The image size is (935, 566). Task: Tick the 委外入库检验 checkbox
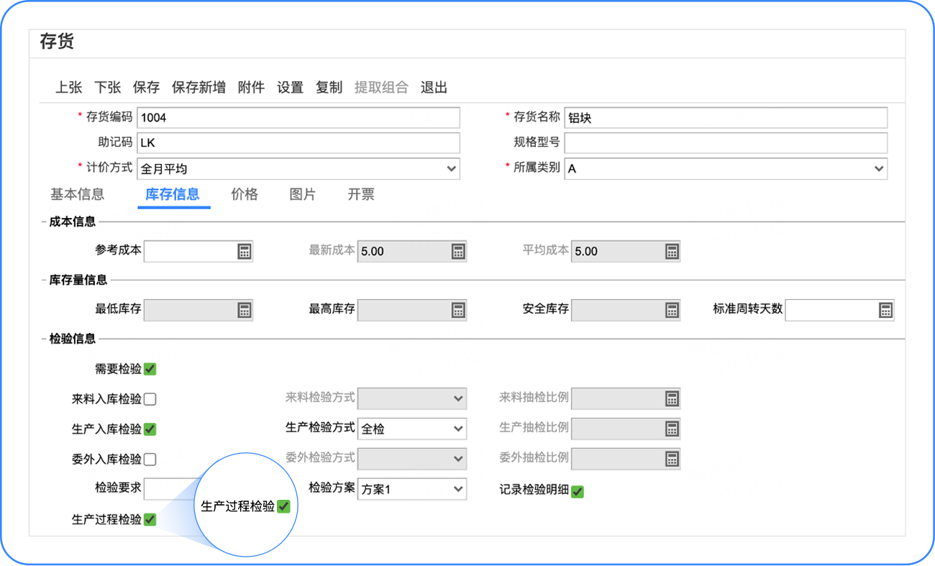tap(150, 460)
